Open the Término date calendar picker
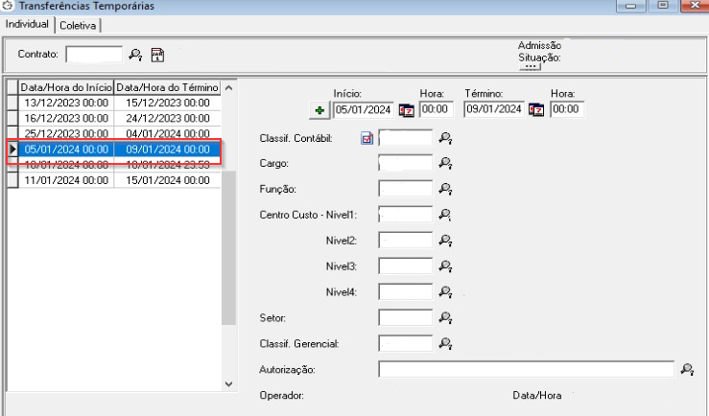This screenshot has width=709, height=416. (x=536, y=110)
